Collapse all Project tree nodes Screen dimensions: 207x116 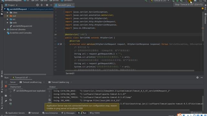point(42,5)
